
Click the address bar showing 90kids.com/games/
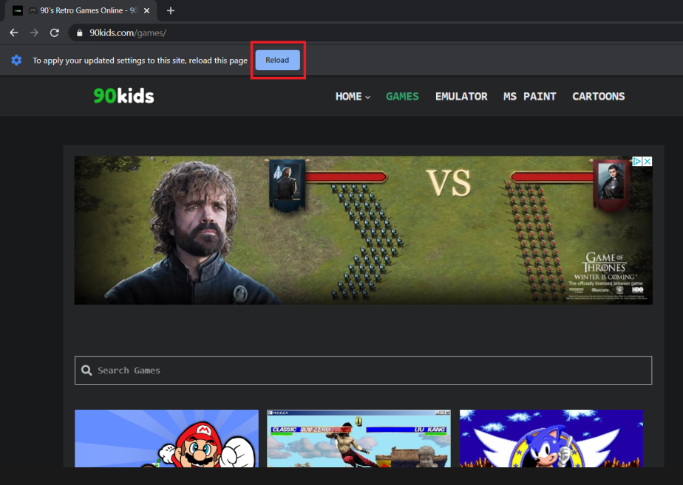pyautogui.click(x=375, y=32)
